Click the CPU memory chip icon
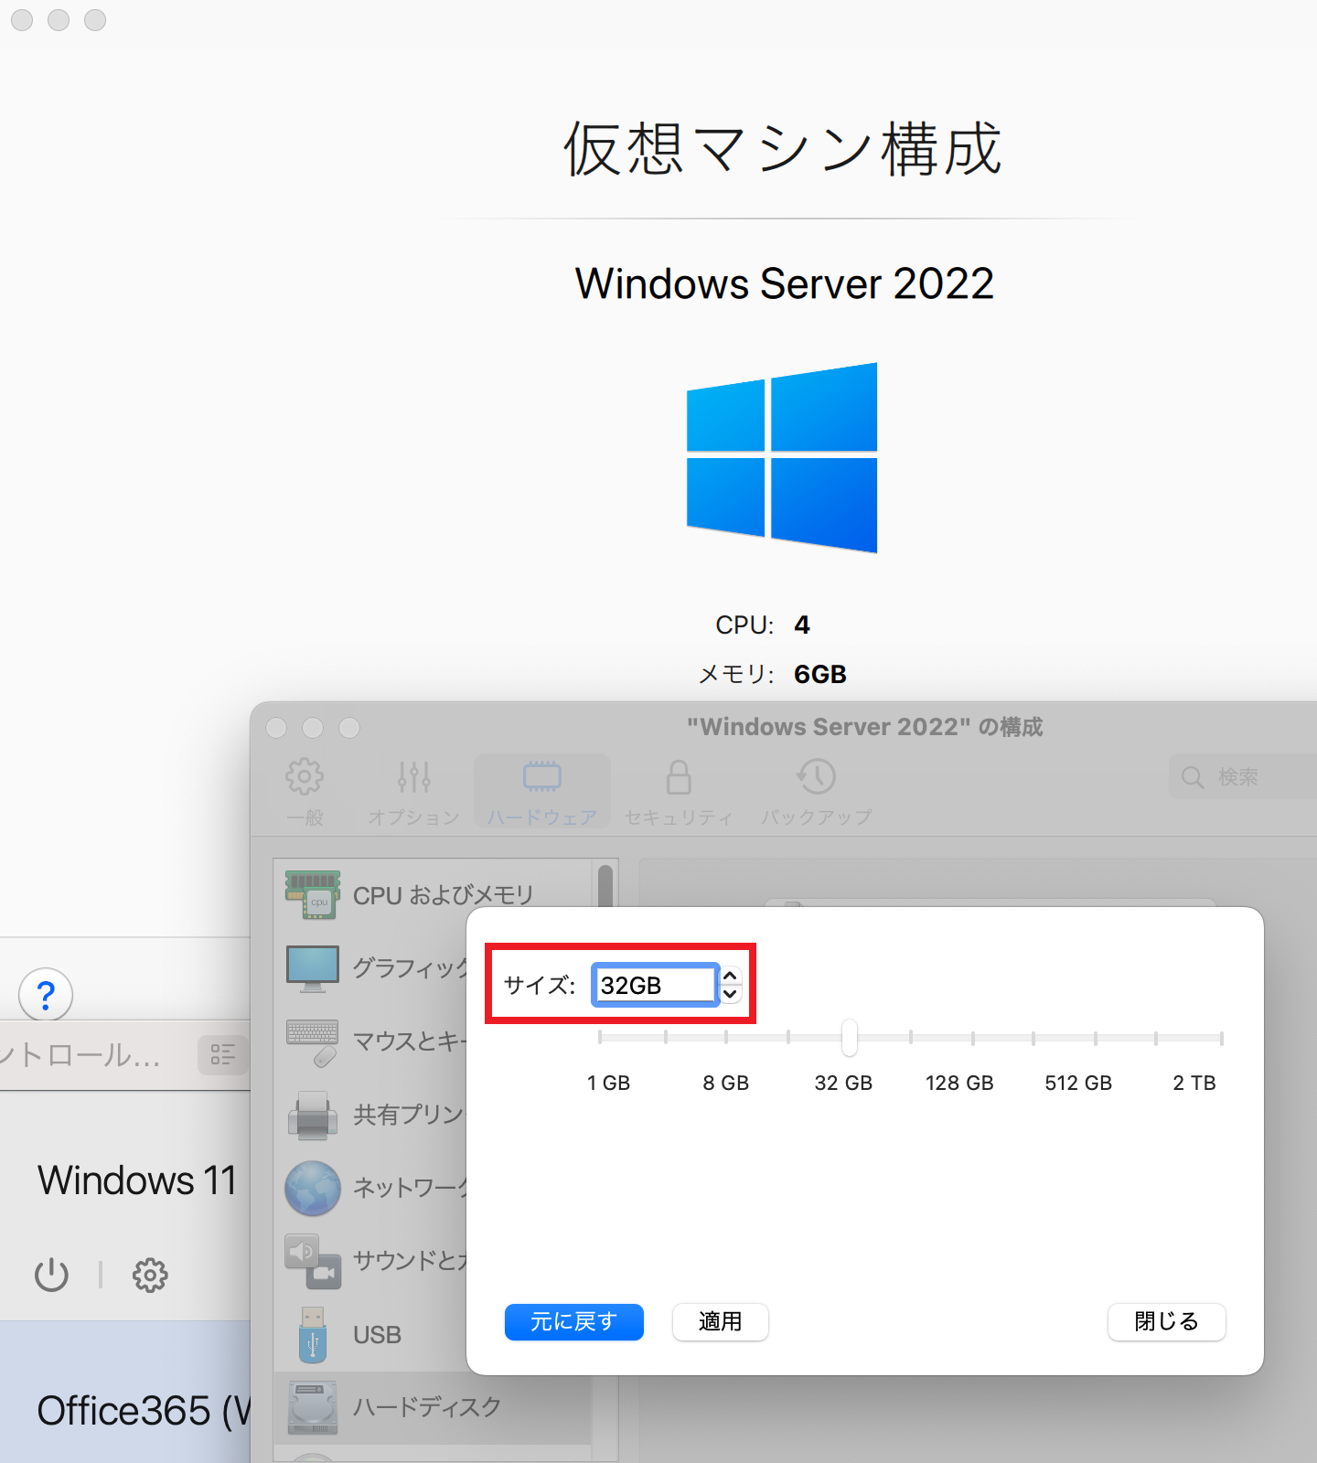 click(x=313, y=895)
